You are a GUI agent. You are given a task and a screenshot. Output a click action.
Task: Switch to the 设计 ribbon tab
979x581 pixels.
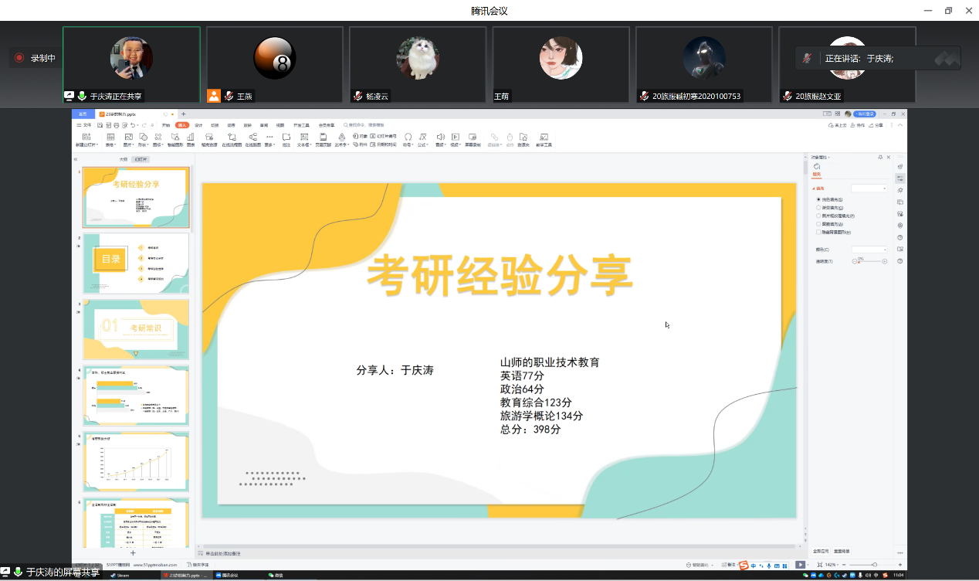coord(198,124)
